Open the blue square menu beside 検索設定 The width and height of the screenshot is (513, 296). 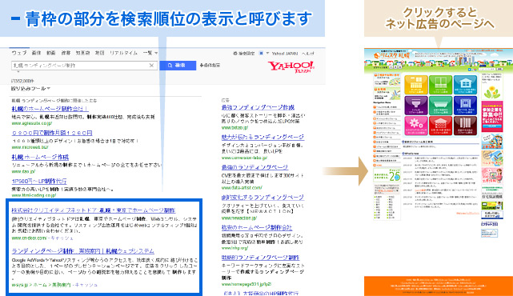point(261,54)
